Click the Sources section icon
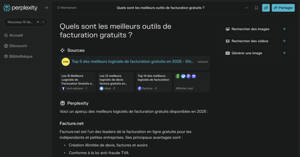This screenshot has height=157, width=300. (x=62, y=50)
